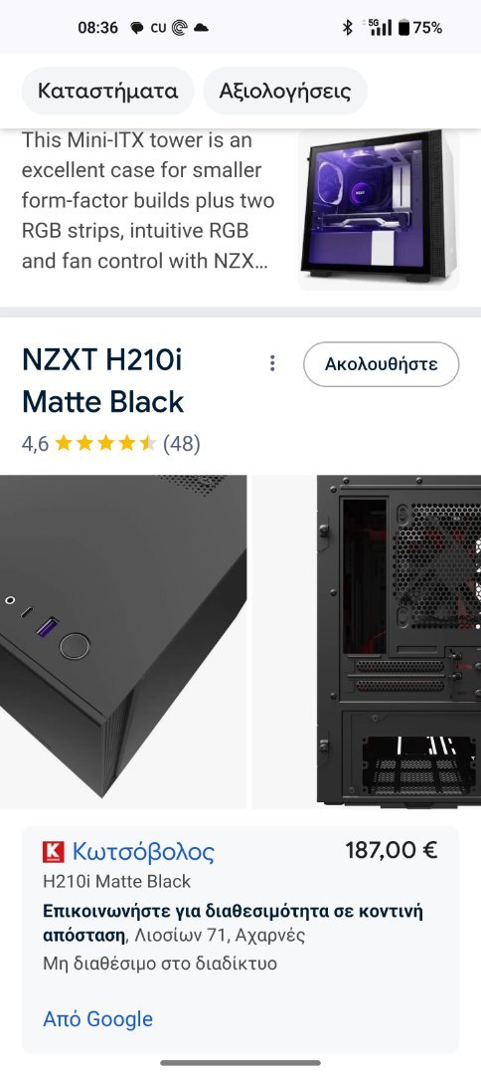Screen dimensions: 481x1075
Task: Tap the Mini-ITX tower description text
Action: (148, 201)
